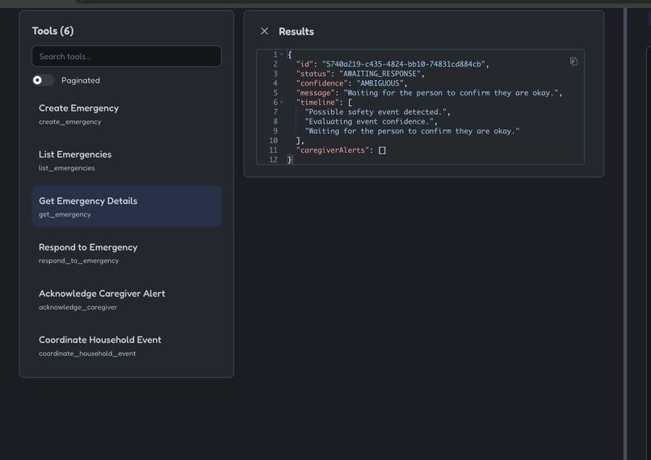Close the Results panel with the X icon
651x460 pixels.
pos(264,32)
